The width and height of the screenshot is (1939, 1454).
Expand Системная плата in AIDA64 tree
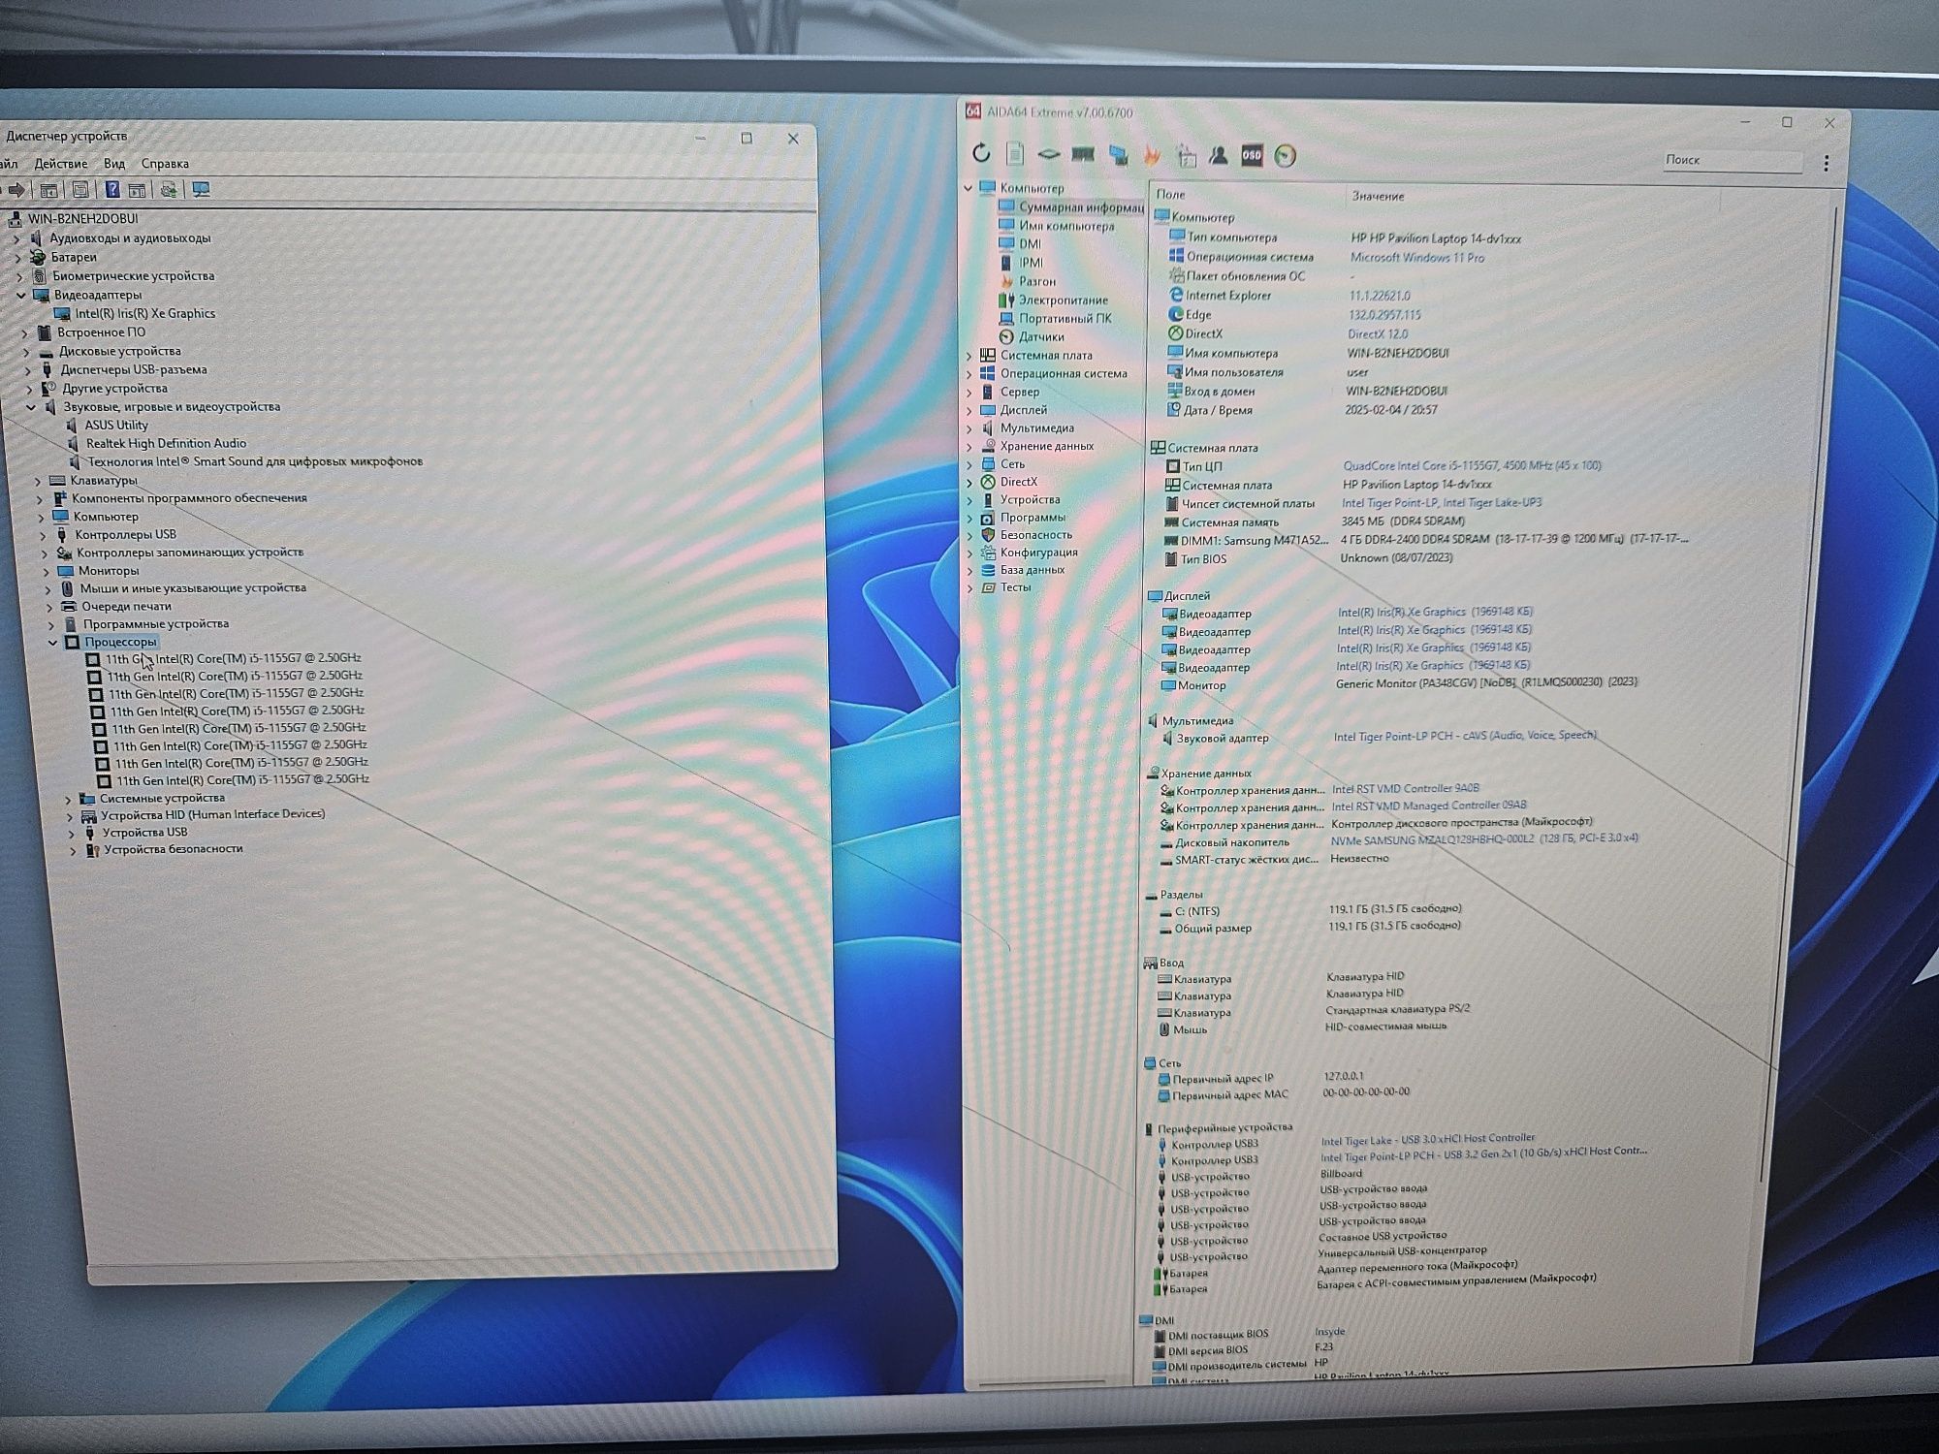point(969,356)
